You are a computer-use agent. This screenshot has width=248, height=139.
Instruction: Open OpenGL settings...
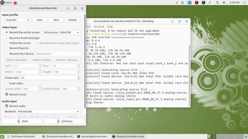tap(67, 60)
